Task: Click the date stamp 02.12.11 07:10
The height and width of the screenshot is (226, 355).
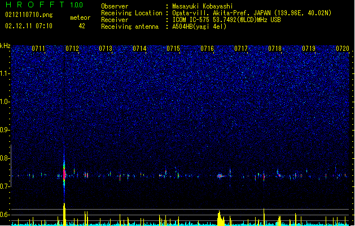Action: 29,26
